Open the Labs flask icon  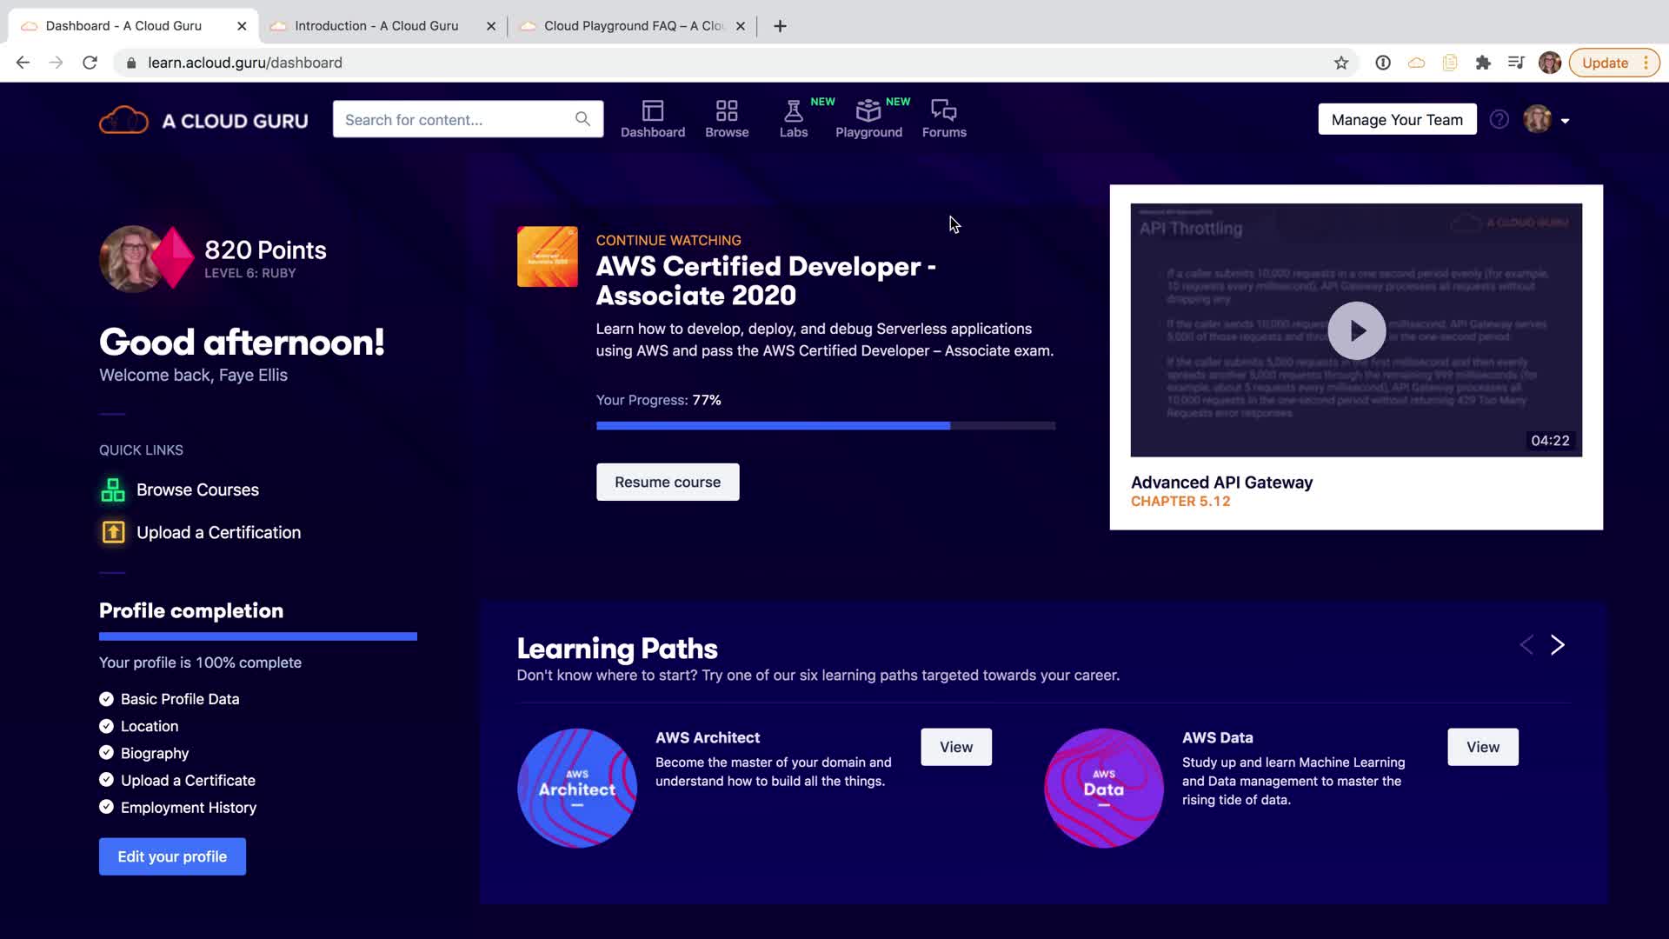pyautogui.click(x=793, y=111)
